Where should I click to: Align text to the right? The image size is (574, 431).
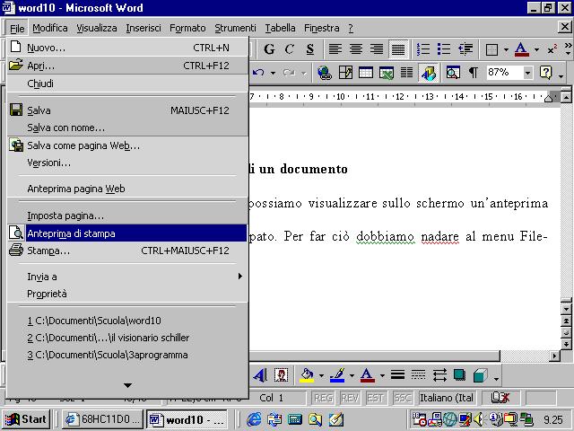tap(377, 49)
